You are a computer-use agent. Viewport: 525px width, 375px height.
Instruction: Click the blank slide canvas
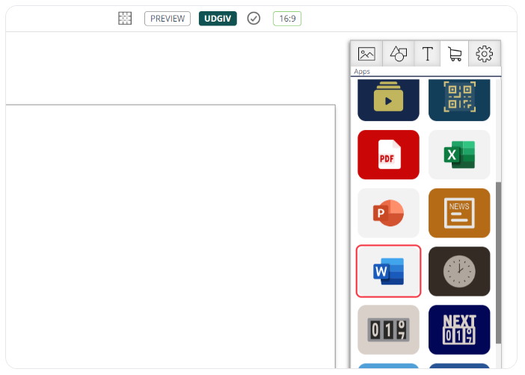pos(171,237)
